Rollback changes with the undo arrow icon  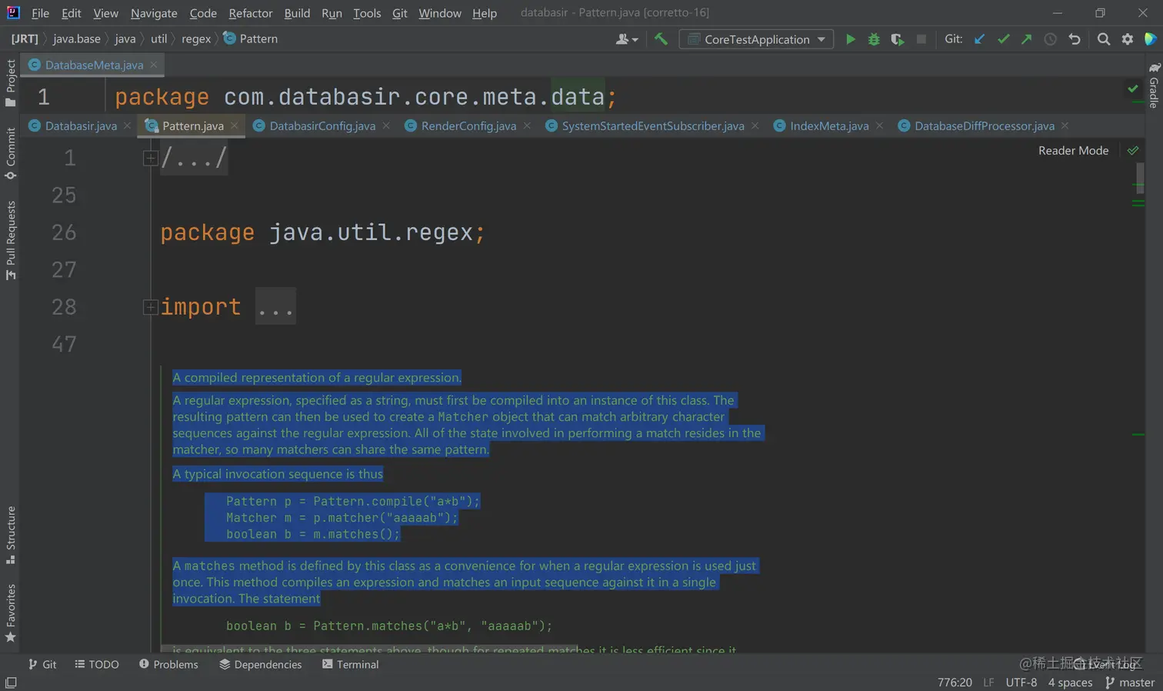1075,39
